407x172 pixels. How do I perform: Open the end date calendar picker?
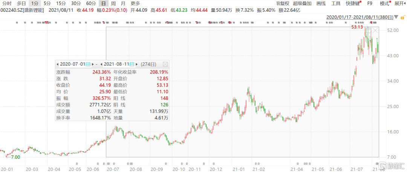coord(132,64)
